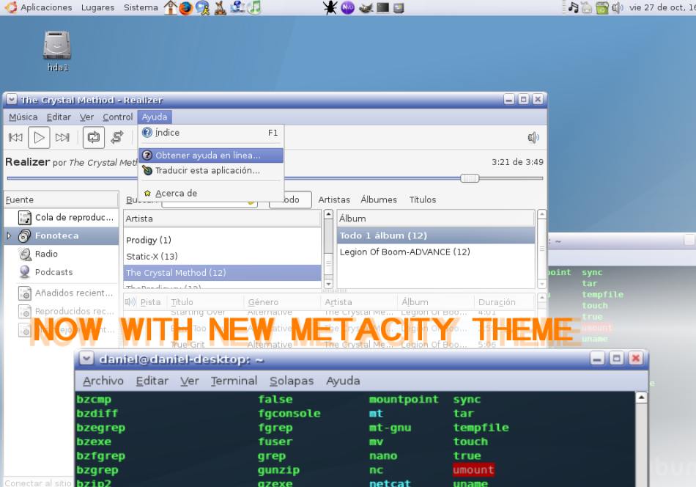Open the Rhythmbox volume speaker control
This screenshot has height=487, width=696.
(533, 137)
